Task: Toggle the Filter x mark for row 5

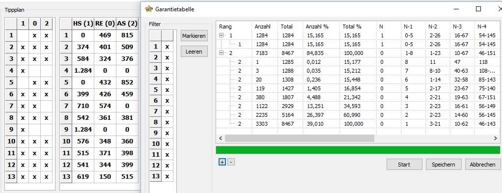Action: 167,89
